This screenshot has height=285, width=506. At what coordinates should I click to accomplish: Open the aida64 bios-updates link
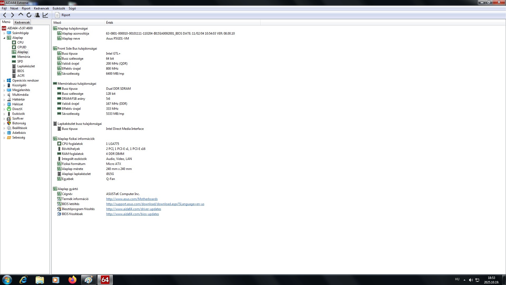[x=132, y=214]
